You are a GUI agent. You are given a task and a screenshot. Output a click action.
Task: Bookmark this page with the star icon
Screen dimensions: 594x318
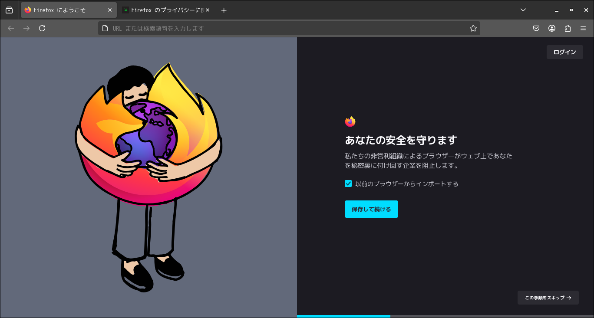click(x=473, y=28)
